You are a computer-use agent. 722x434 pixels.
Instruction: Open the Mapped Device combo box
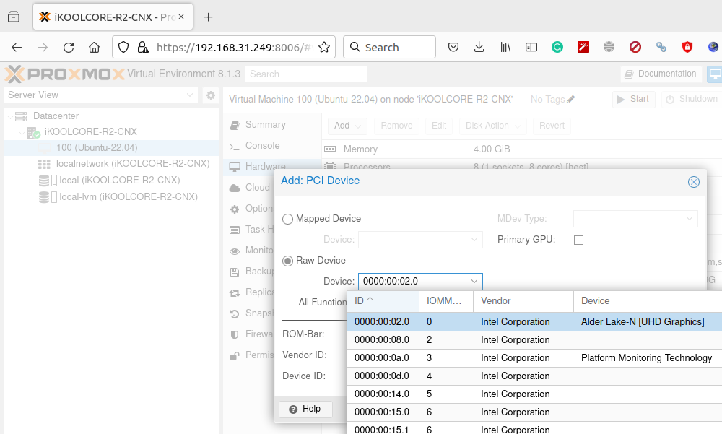click(x=420, y=240)
